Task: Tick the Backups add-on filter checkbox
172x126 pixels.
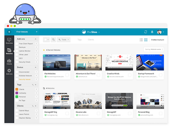Action: pyautogui.click(x=17, y=47)
